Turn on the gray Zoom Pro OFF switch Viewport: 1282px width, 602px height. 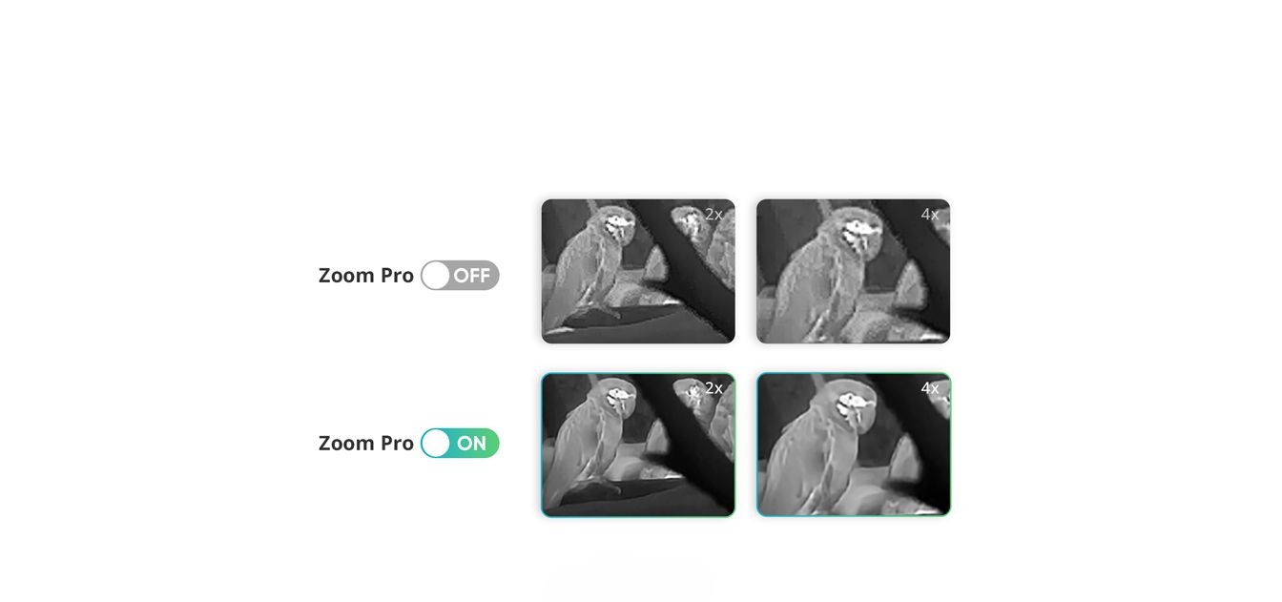(x=460, y=276)
